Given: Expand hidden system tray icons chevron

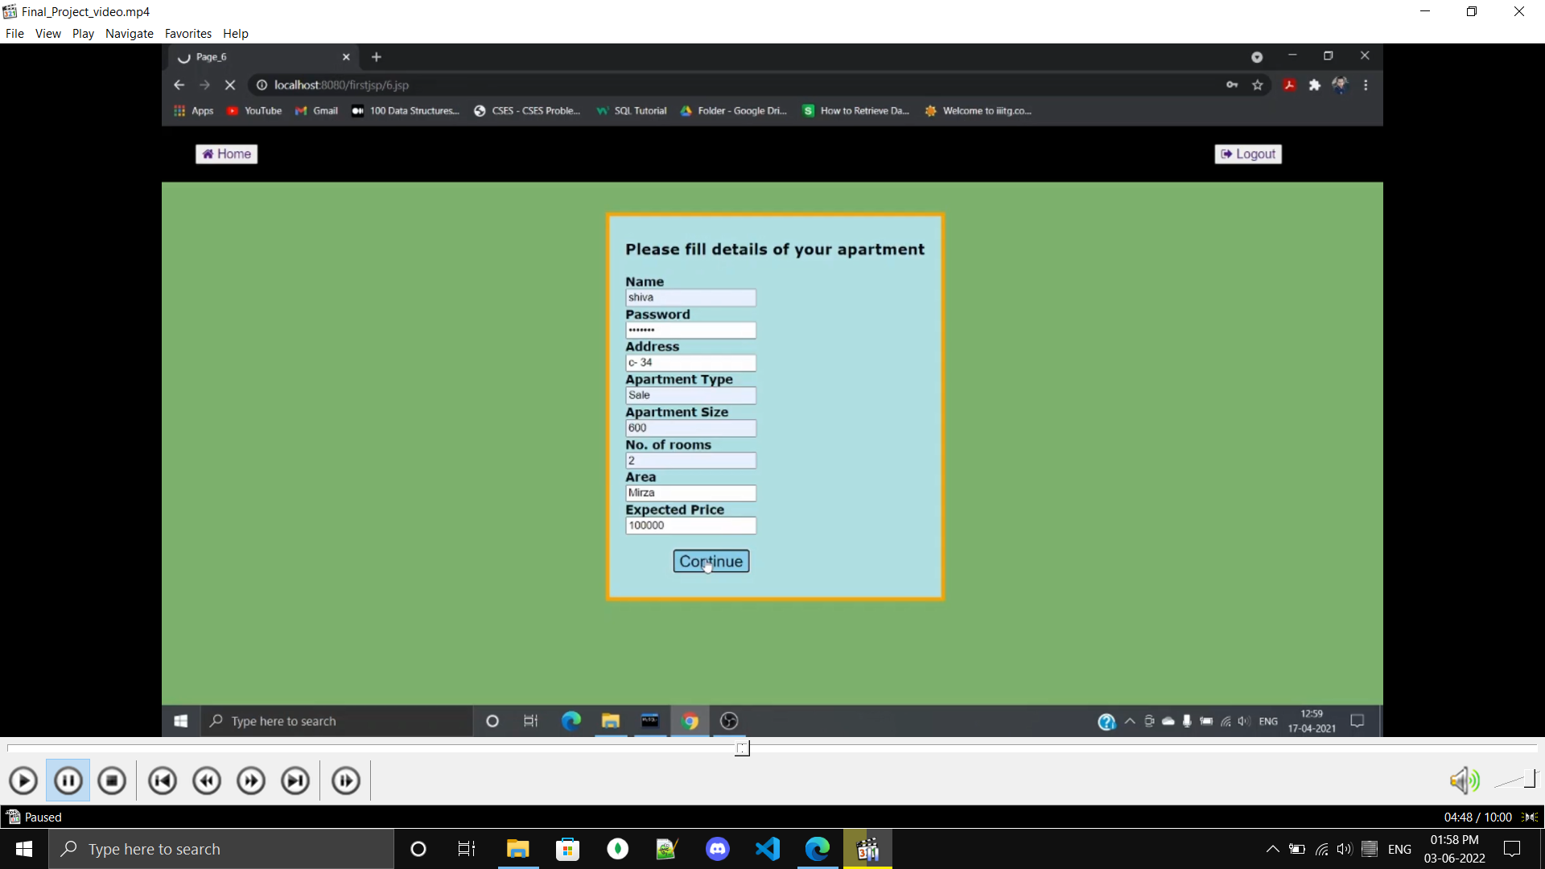Looking at the screenshot, I should pyautogui.click(x=1272, y=849).
